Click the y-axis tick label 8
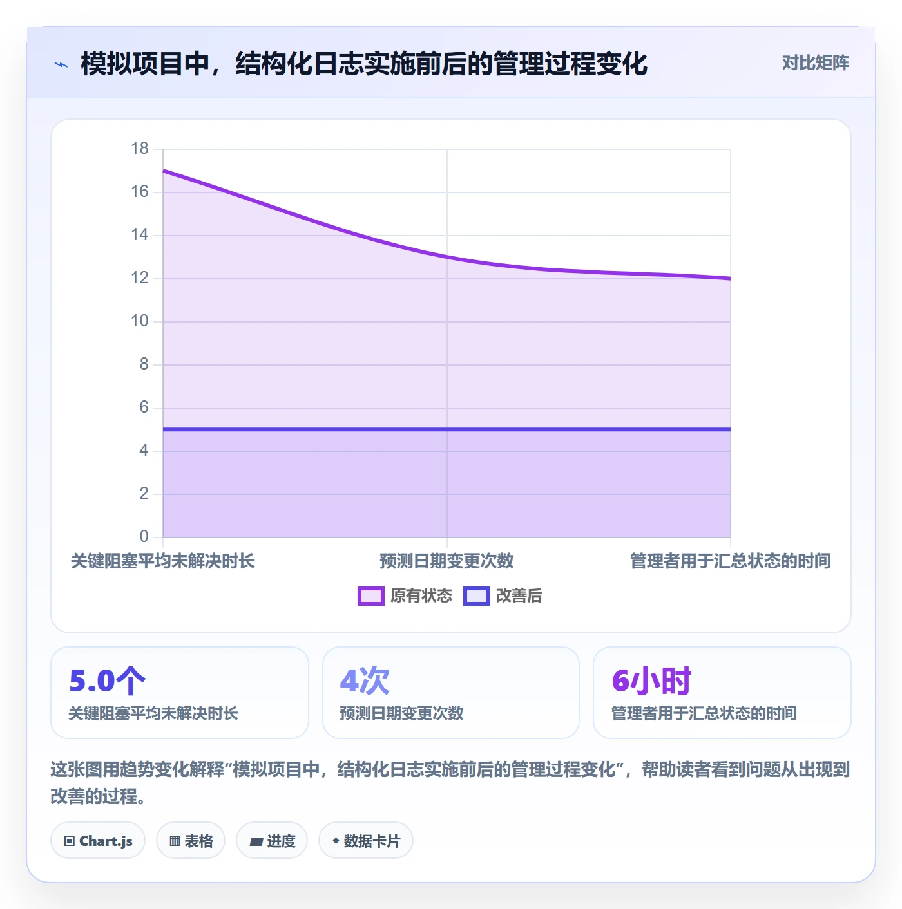This screenshot has width=902, height=909. 144,364
